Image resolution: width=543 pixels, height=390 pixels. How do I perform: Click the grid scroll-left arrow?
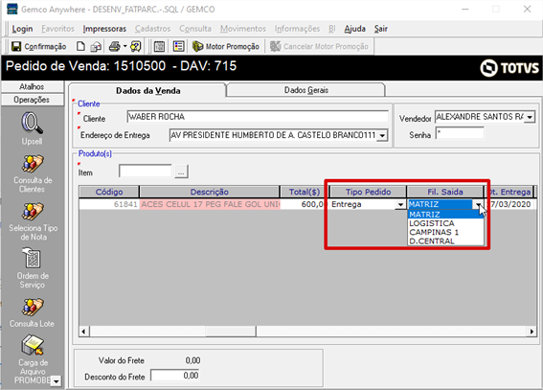[83, 332]
